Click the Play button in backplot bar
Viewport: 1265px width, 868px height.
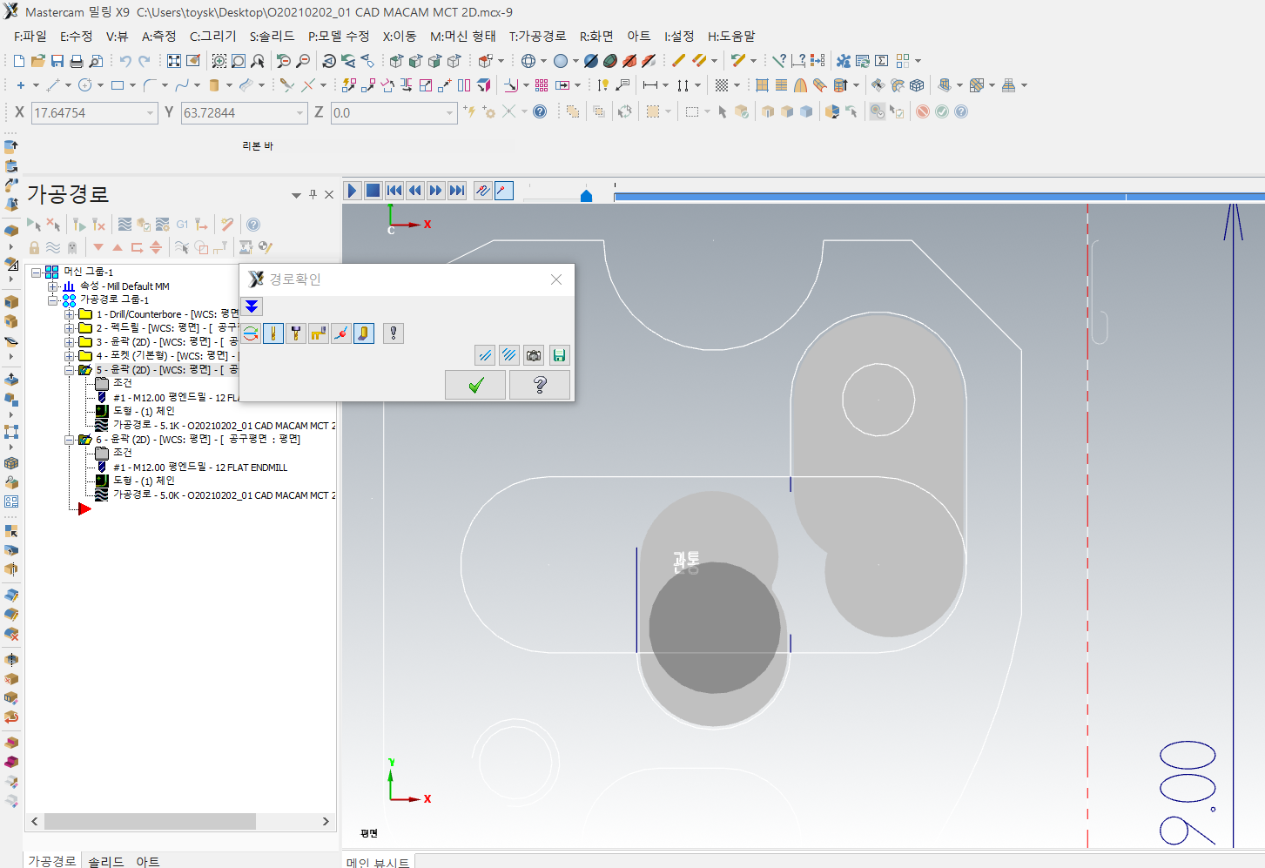(353, 191)
